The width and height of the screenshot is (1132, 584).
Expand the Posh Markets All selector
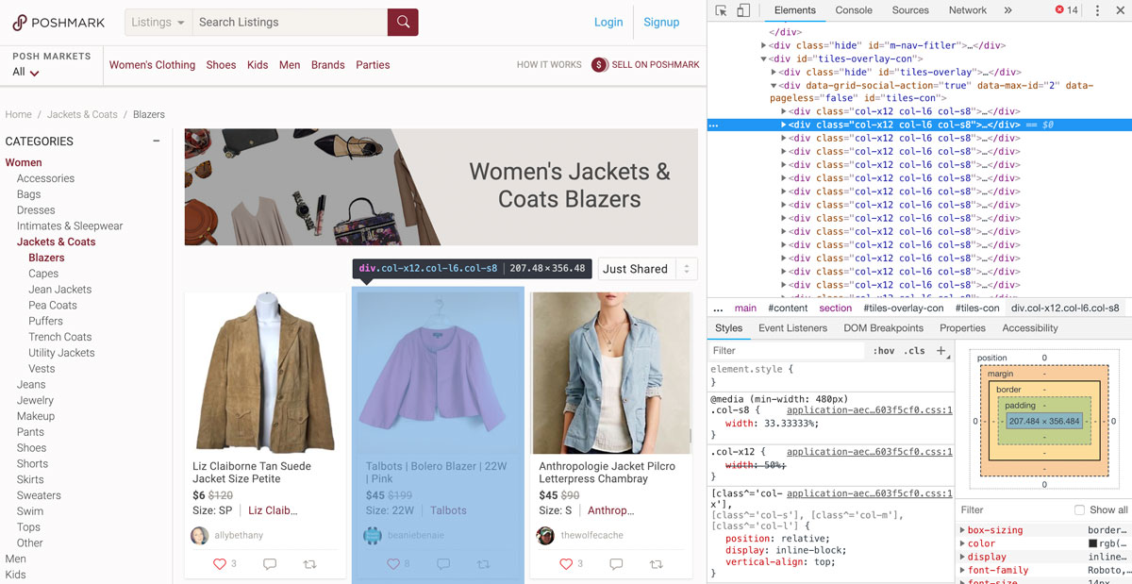[x=26, y=72]
